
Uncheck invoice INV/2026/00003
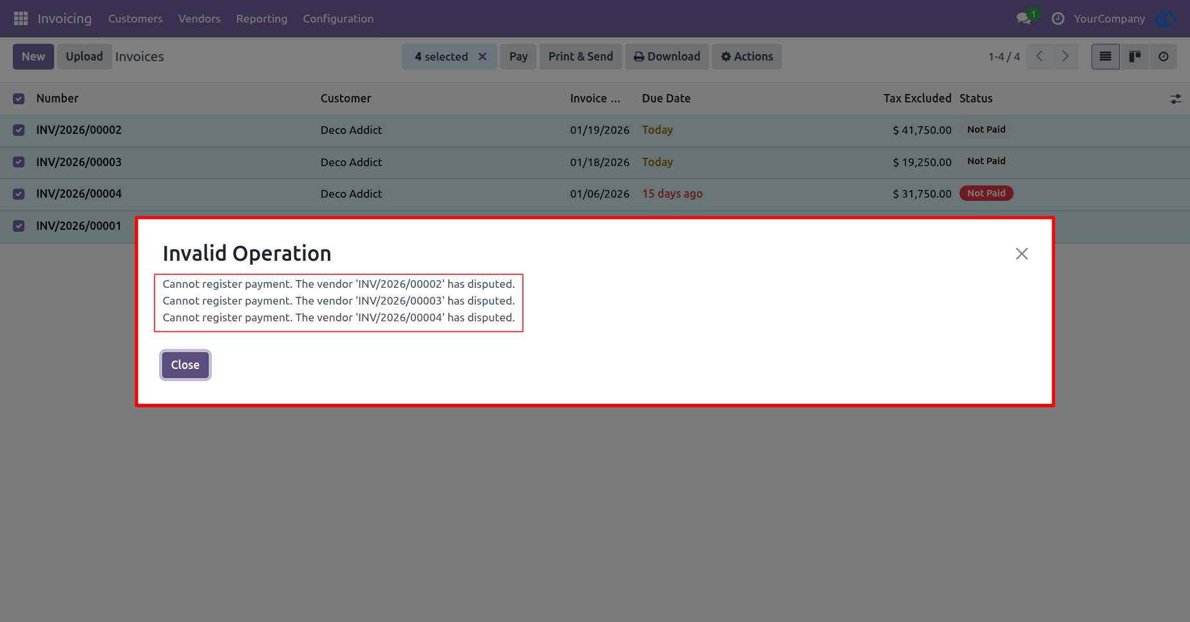click(19, 162)
